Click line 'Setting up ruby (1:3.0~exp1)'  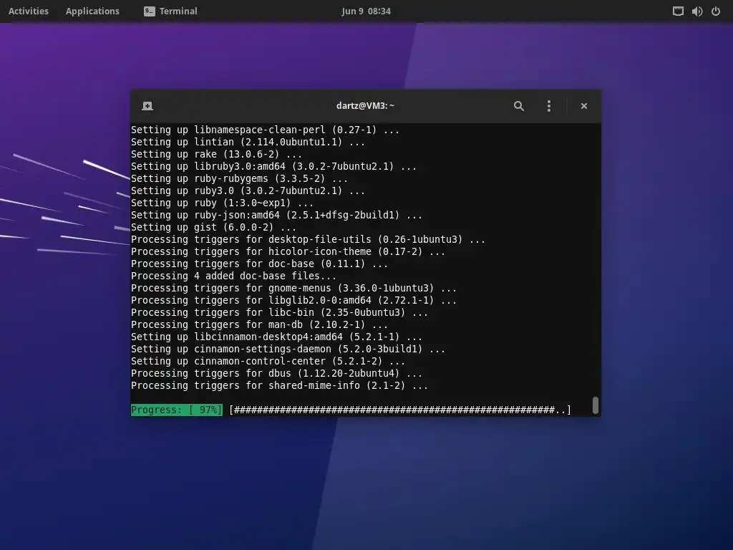pyautogui.click(x=222, y=203)
